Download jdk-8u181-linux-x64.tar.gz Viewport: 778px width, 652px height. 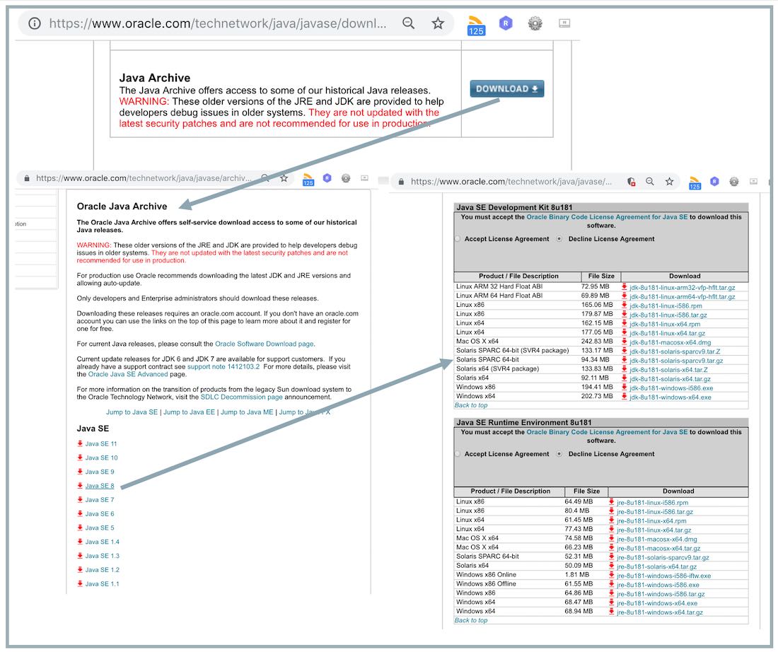[668, 334]
